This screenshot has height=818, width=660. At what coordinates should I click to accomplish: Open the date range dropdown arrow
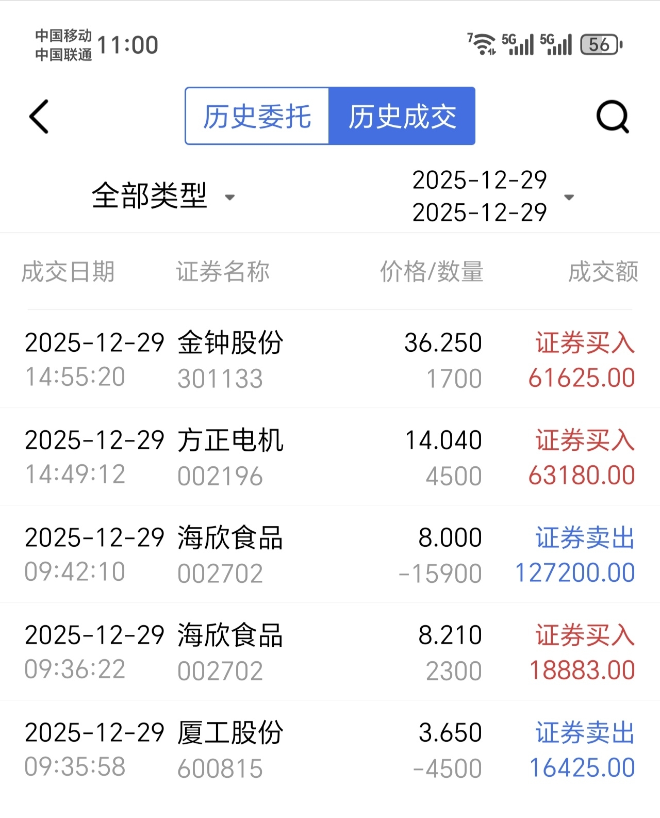[569, 197]
